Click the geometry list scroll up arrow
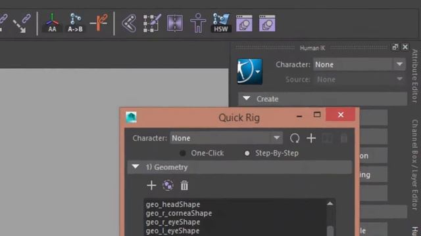This screenshot has width=421, height=236. click(x=330, y=204)
